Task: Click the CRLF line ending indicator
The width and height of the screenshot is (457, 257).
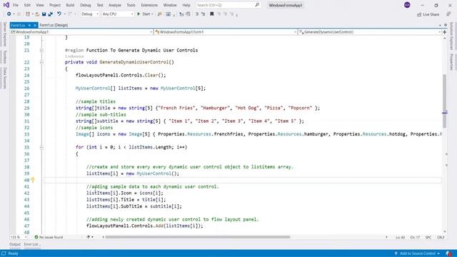Action: pos(441,238)
